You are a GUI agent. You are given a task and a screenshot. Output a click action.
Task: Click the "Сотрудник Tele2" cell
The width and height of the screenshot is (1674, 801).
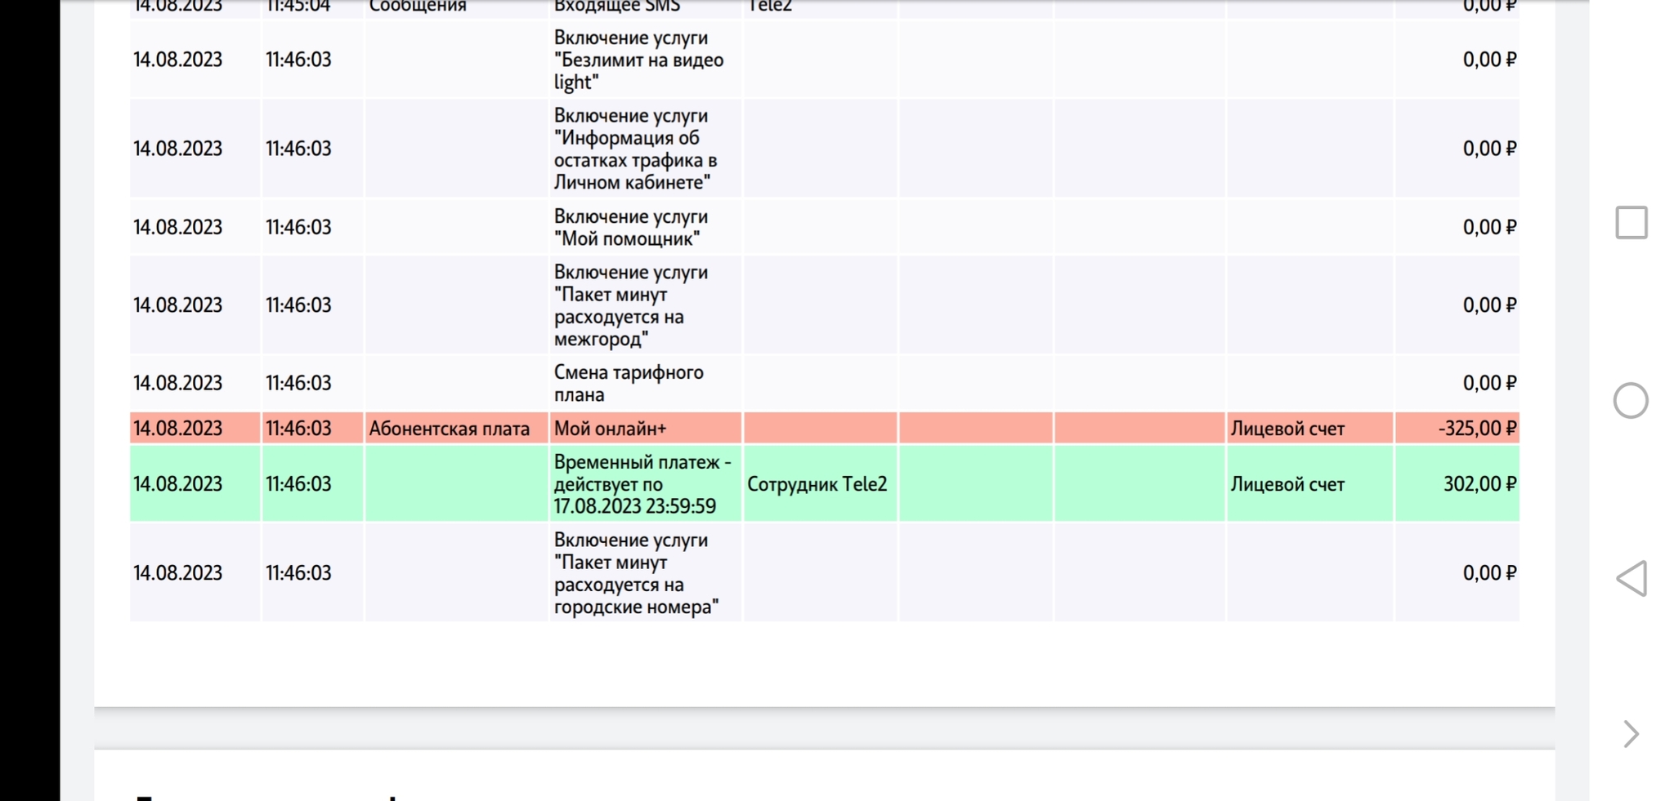click(x=820, y=483)
